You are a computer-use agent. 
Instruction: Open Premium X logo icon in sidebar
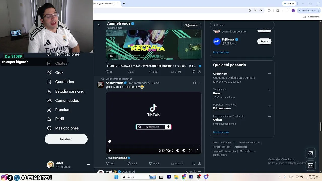(x=49, y=110)
